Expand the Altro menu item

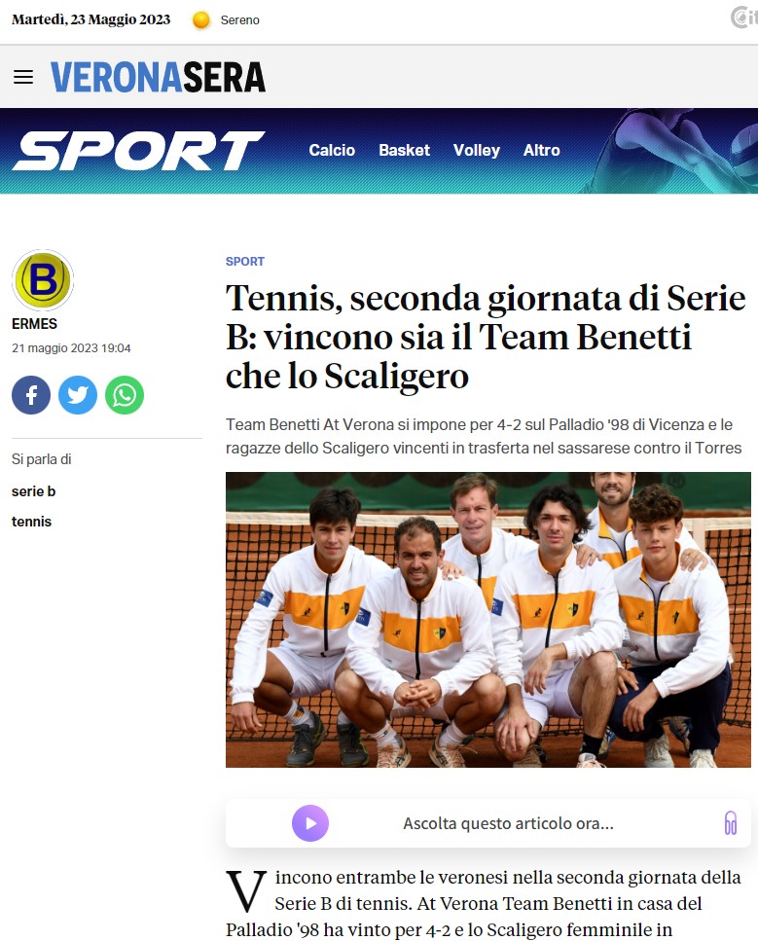pyautogui.click(x=541, y=150)
